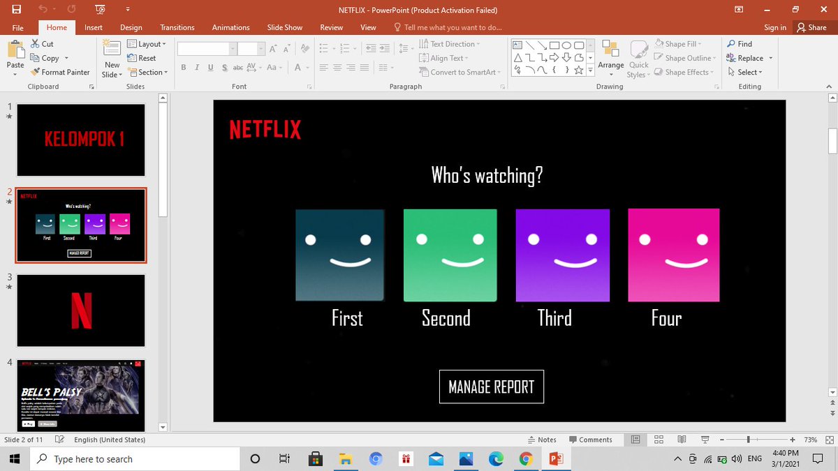Open the Copy dropdown arrow
The width and height of the screenshot is (838, 471).
[x=66, y=59]
